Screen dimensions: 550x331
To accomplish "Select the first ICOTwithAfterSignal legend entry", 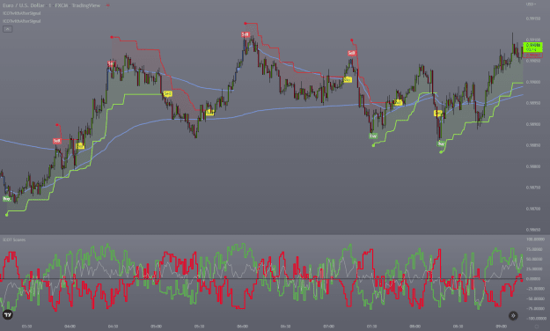I will coord(22,13).
